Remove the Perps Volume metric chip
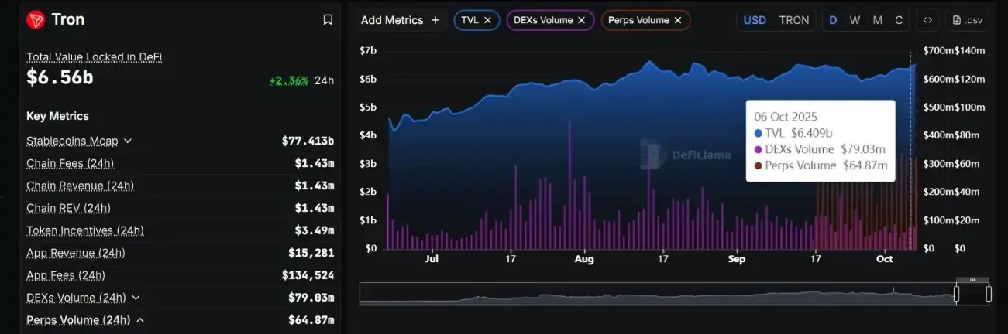 click(x=678, y=20)
